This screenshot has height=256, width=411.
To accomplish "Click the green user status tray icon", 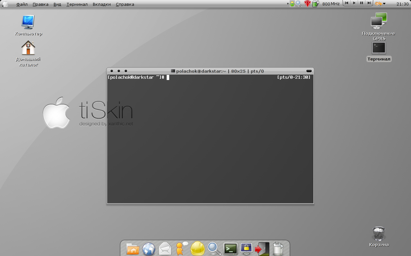I will (x=292, y=4).
